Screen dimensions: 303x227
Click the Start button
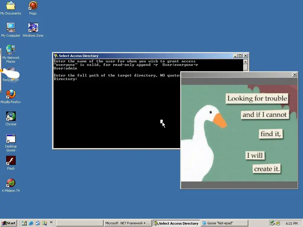[9, 223]
